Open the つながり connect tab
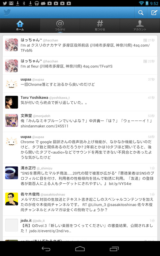 coord(60,26)
